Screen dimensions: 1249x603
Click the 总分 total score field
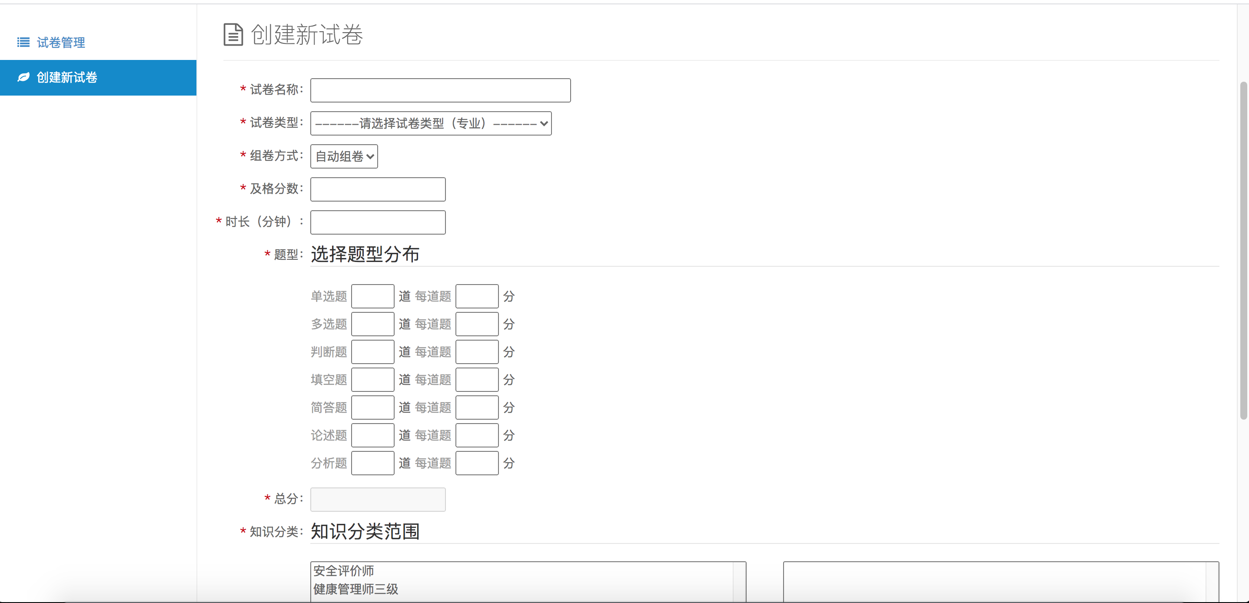(378, 499)
